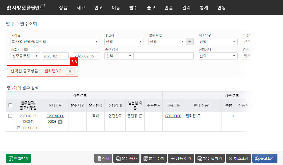The height and width of the screenshot is (165, 283).
Task: Expand the 공급사 dropdown
Action: pyautogui.click(x=124, y=42)
